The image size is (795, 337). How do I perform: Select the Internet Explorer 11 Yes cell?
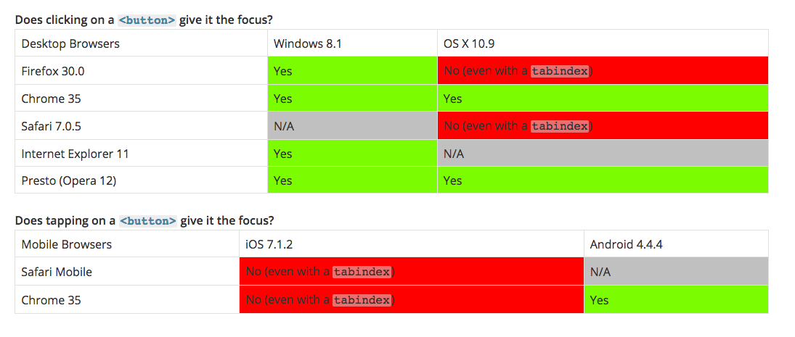[x=352, y=153]
